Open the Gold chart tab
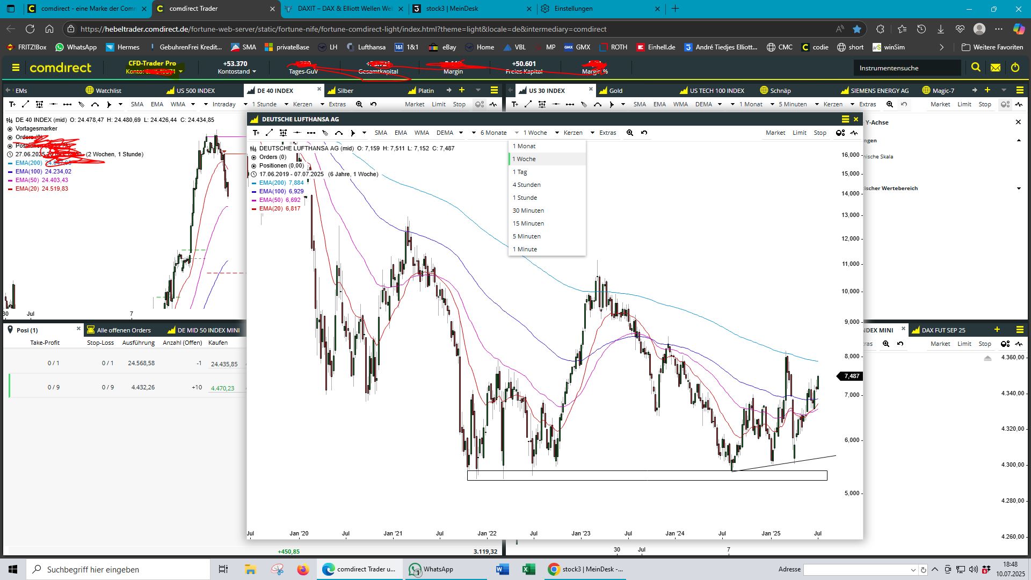This screenshot has width=1031, height=580. coord(615,90)
